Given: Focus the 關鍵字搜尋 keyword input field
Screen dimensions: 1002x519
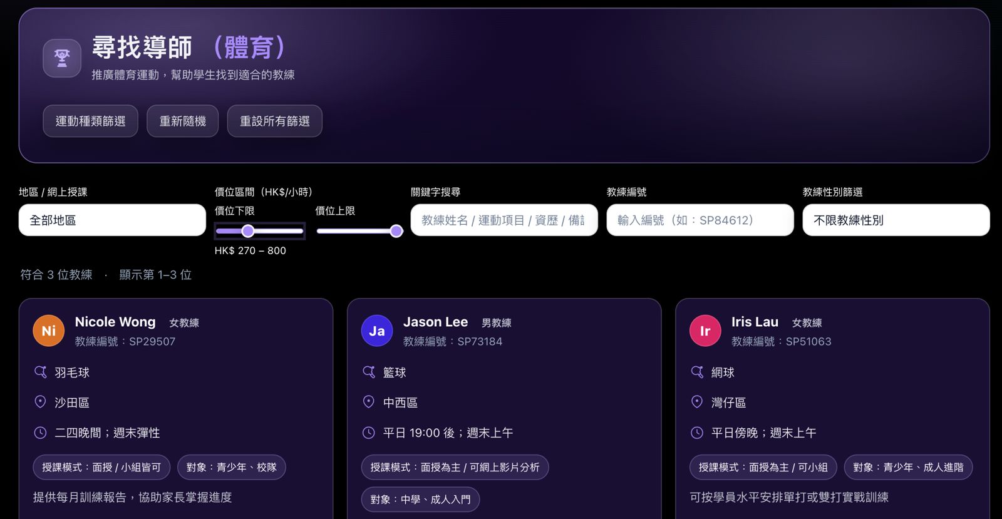Looking at the screenshot, I should (x=504, y=220).
